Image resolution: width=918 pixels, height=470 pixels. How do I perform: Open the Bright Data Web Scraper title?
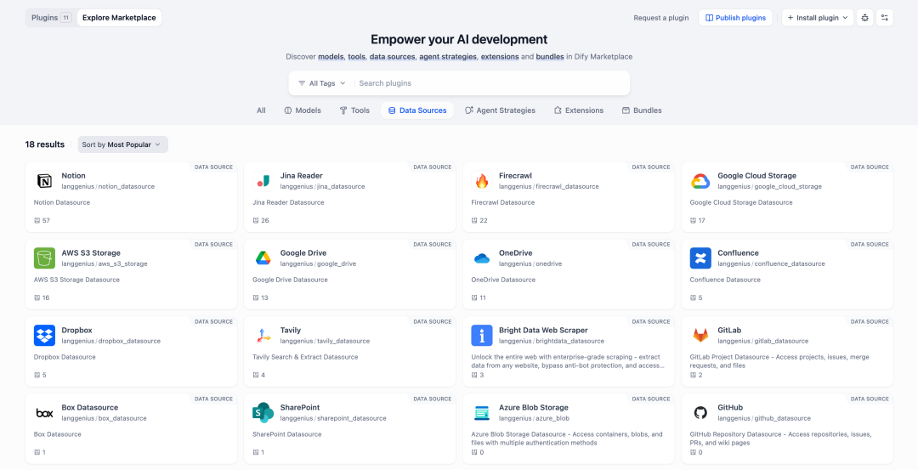543,330
